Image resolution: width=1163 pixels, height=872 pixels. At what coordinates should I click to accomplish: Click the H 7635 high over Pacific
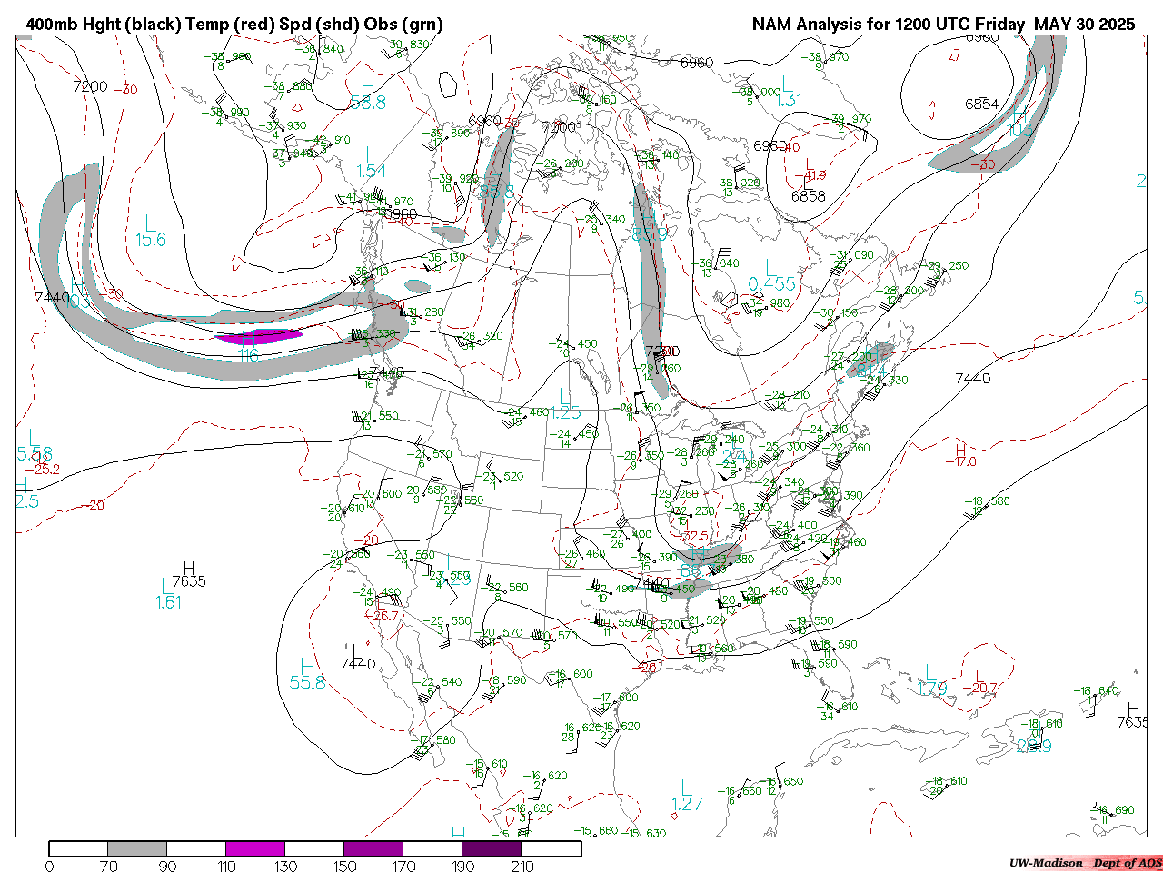point(189,575)
